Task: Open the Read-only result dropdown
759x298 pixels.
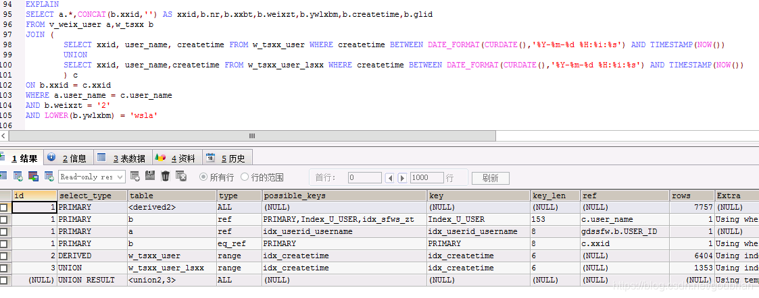Action: (x=91, y=177)
